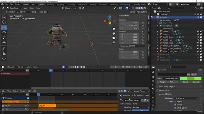Viewport: 204px width, 114px height.
Task: Open Display As Octahedral dropdown
Action: [x=186, y=98]
